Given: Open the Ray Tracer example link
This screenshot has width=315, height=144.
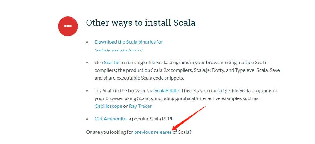Looking at the screenshot, I should click(140, 106).
